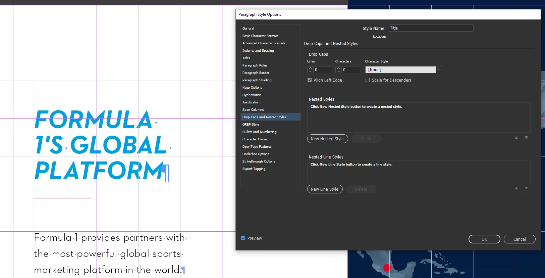The height and width of the screenshot is (278, 545).
Task: Uncheck Align Left Edge checkbox
Action: pos(310,80)
